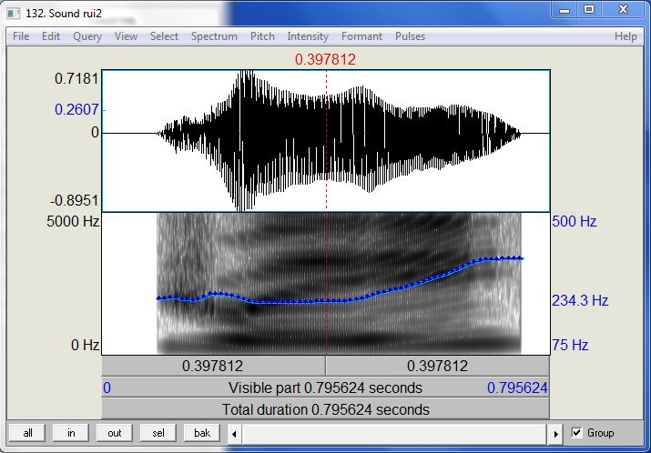Click the window end time 0.795624
Screen dimensions: 651x453
(517, 388)
